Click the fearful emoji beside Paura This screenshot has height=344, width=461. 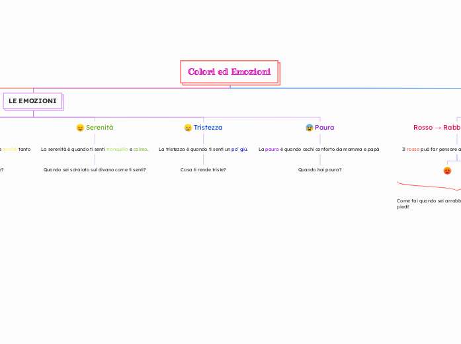coord(310,128)
